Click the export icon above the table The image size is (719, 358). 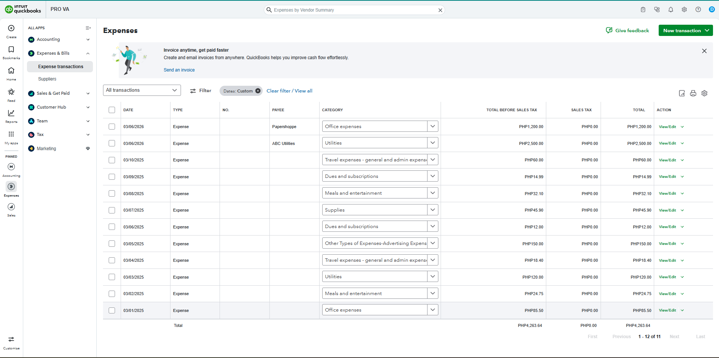682,93
